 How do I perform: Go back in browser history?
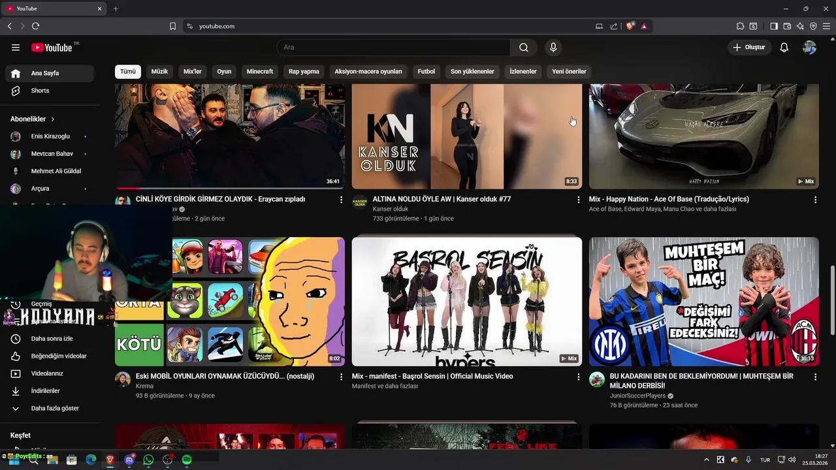point(9,26)
